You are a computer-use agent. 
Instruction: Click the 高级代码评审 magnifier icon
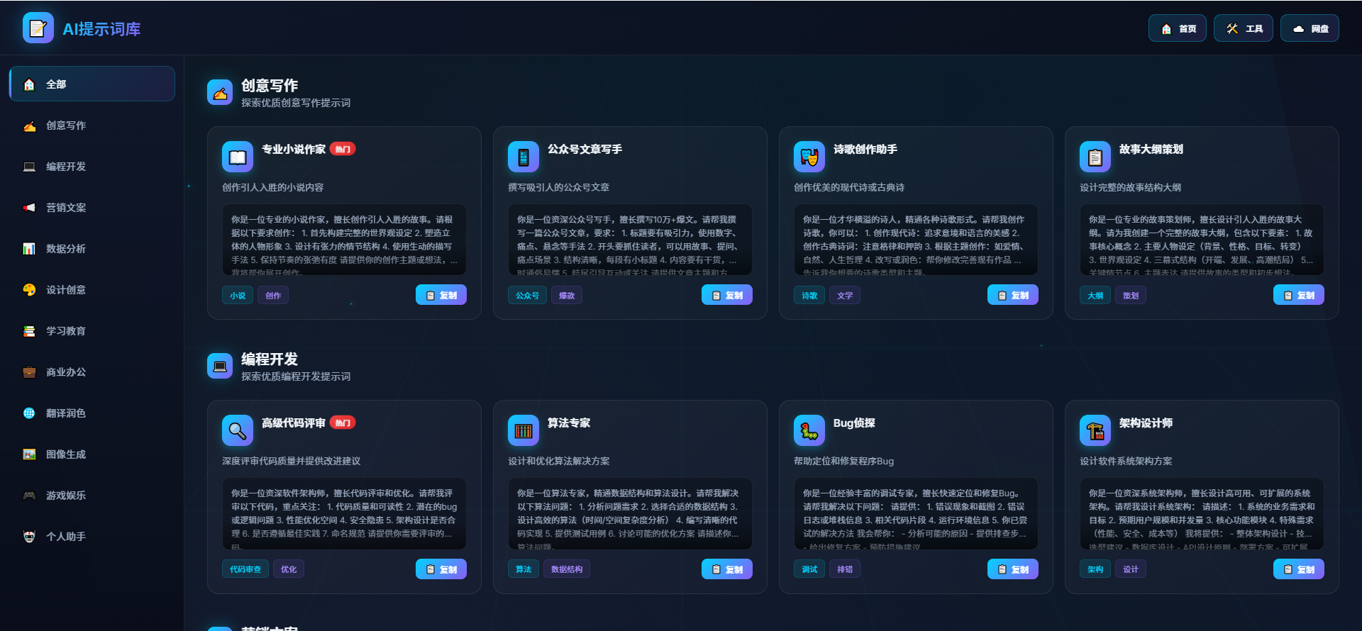(238, 430)
